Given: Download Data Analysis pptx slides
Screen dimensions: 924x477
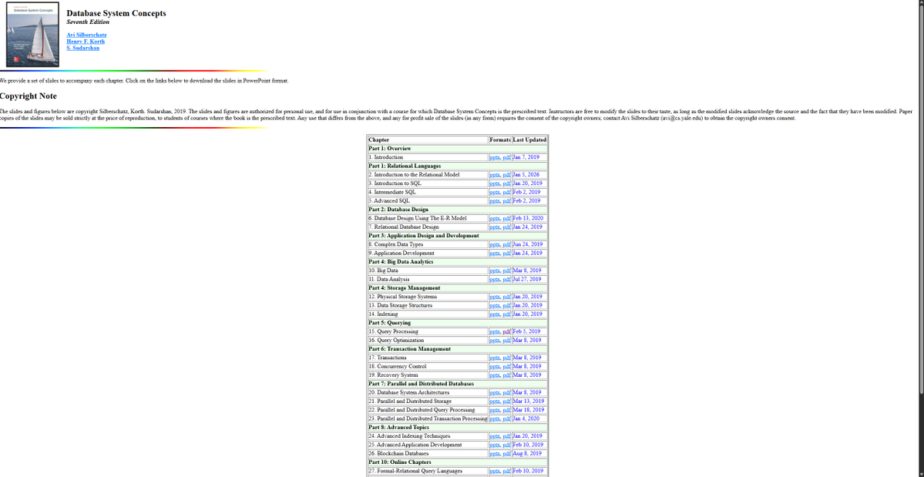Looking at the screenshot, I should [495, 279].
